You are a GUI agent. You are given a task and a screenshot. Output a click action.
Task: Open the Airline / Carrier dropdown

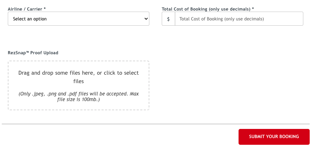coord(78,19)
